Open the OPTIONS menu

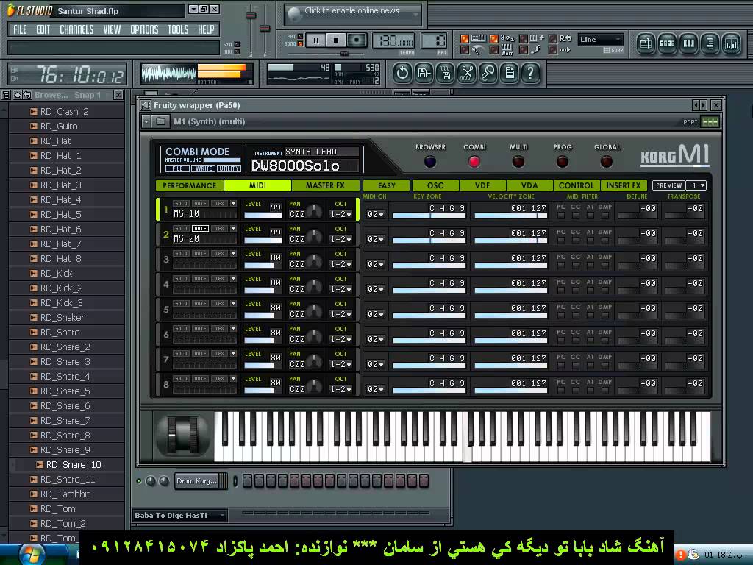point(144,29)
